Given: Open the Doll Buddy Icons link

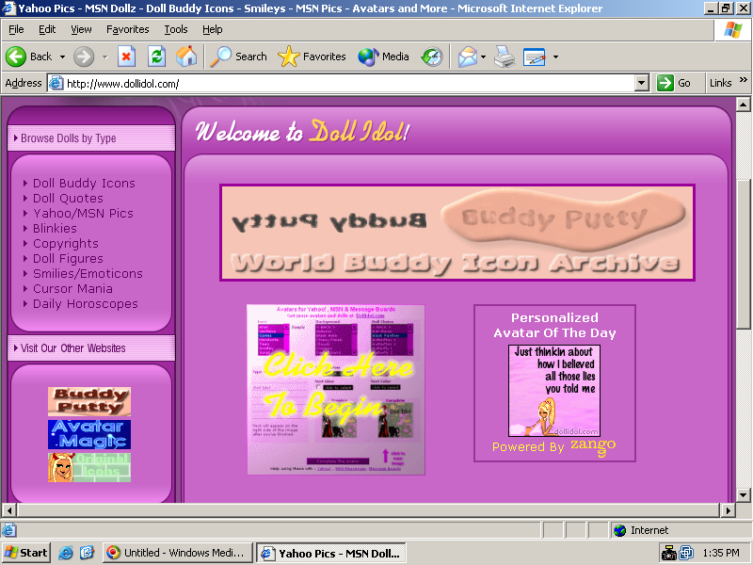Looking at the screenshot, I should click(x=84, y=184).
